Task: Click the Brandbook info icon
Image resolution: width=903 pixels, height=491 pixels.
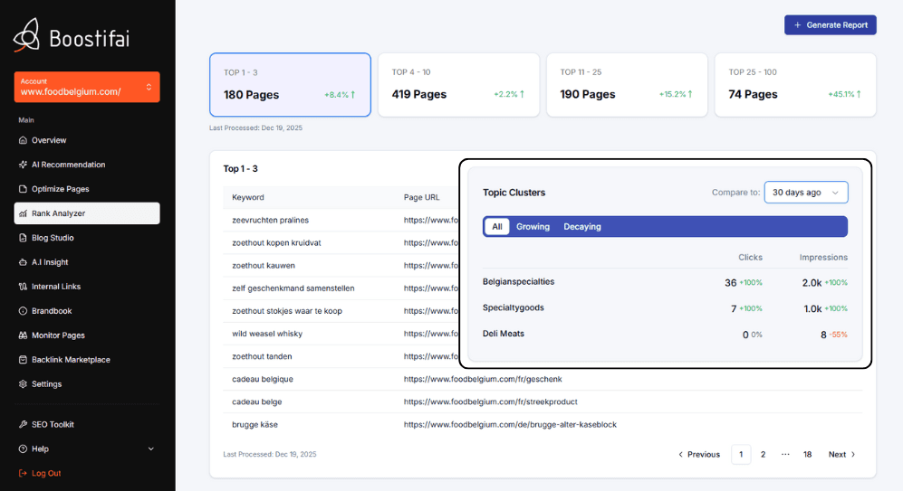Action: (23, 311)
